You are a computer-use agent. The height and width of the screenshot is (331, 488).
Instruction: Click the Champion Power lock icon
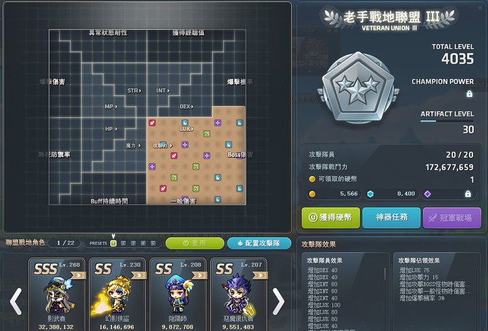469,94
